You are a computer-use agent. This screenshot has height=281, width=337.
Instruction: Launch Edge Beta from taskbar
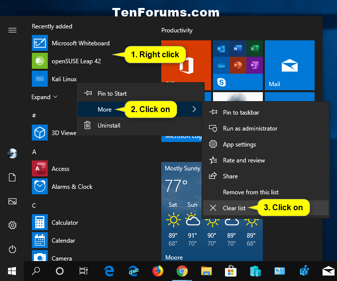(133, 271)
